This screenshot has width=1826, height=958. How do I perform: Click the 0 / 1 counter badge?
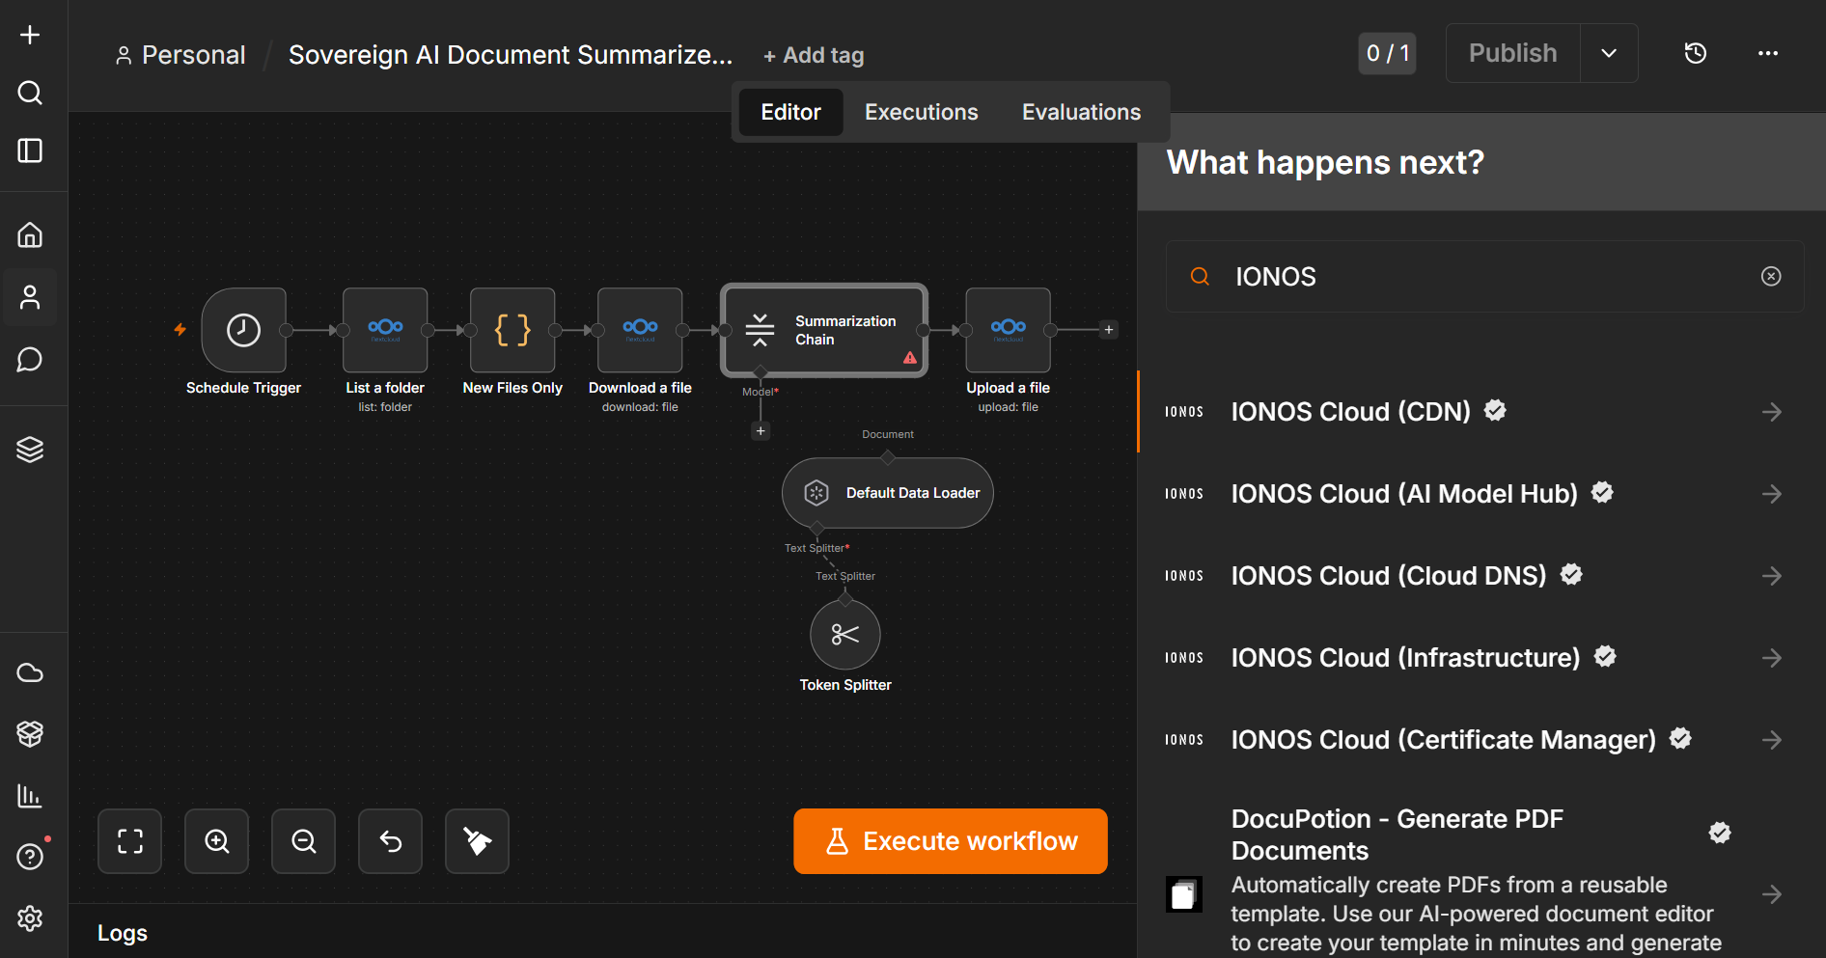1388,53
